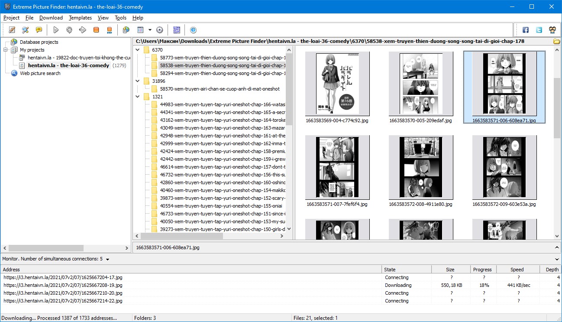Stop downloading with the orange square icon

96,30
